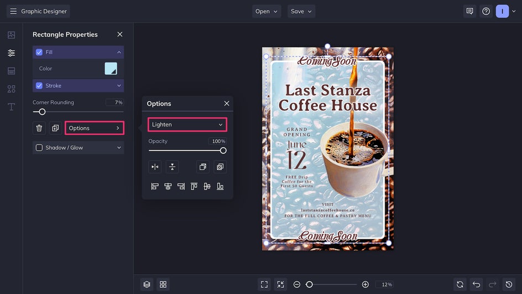Open the feedback comments icon
522x294 pixels.
click(x=469, y=11)
